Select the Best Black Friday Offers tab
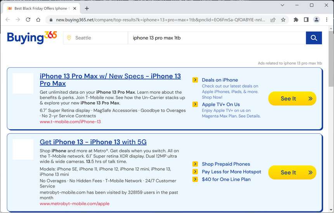 (42, 9)
